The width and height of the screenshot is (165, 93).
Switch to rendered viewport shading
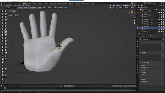129,5
